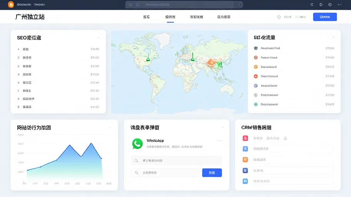Viewport: 351px width, 197px height.
Task: Click the magnifier icon in the wide search field
Action: (x=136, y=160)
